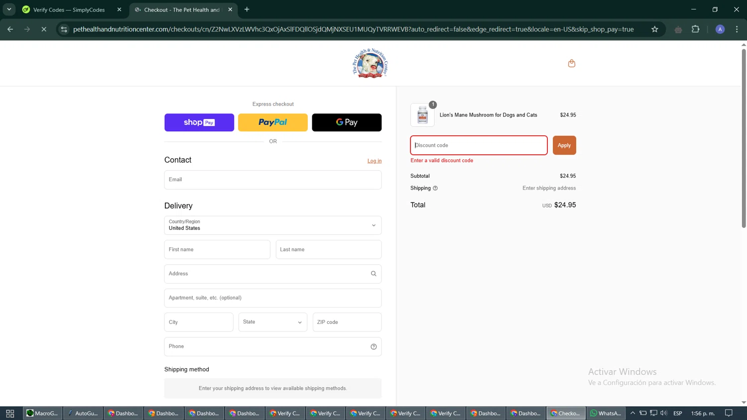Click the City field
747x420 pixels.
coord(199,322)
